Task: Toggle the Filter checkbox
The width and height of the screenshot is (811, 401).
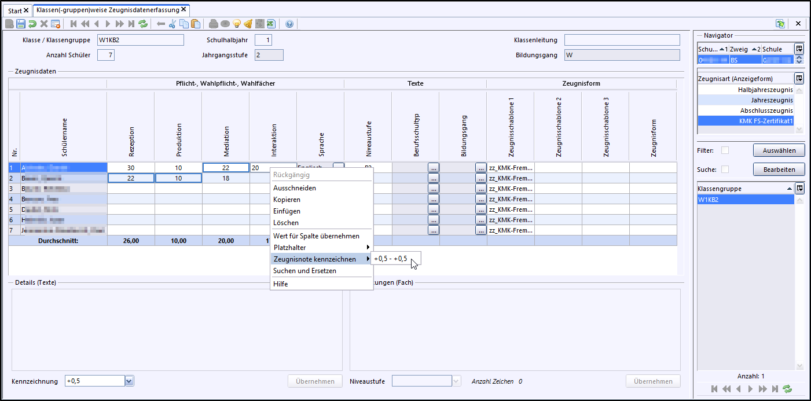Action: 725,150
